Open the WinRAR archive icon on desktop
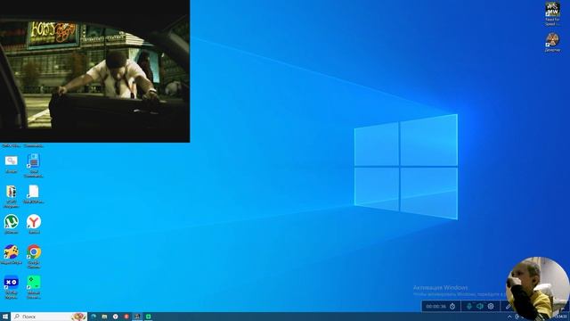Viewport: 570px width, 321px height. (x=12, y=192)
